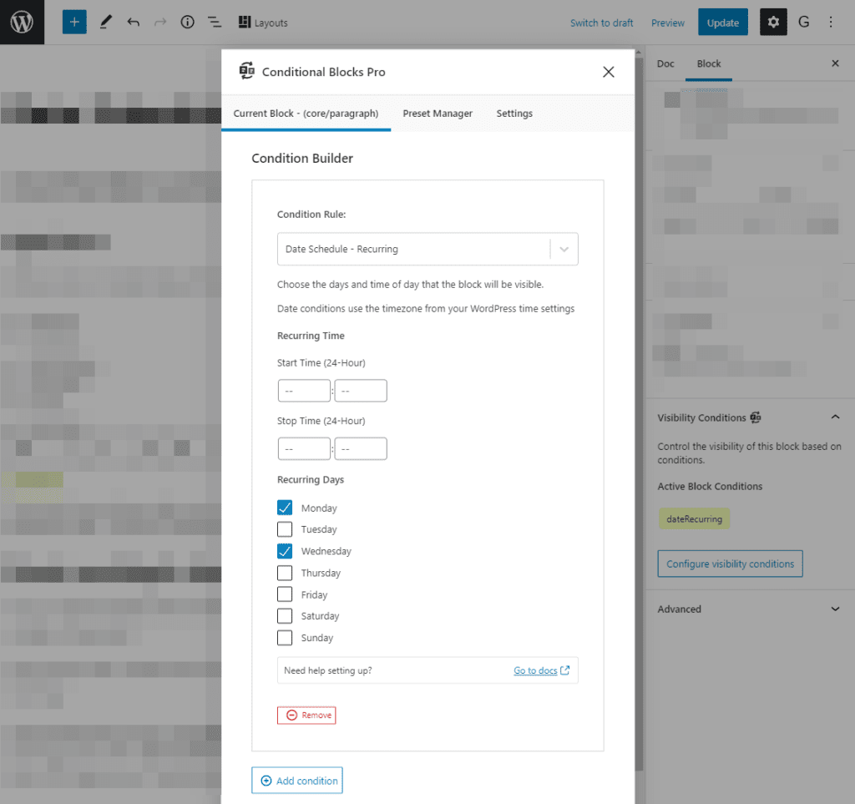Click the Add condition button
The image size is (855, 804).
297,781
